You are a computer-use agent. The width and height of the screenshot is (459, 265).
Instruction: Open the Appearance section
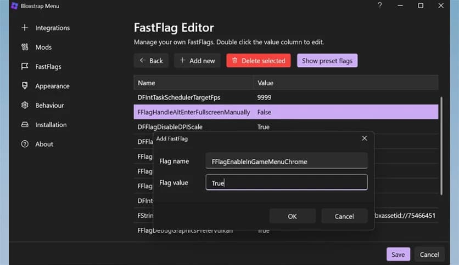[52, 86]
